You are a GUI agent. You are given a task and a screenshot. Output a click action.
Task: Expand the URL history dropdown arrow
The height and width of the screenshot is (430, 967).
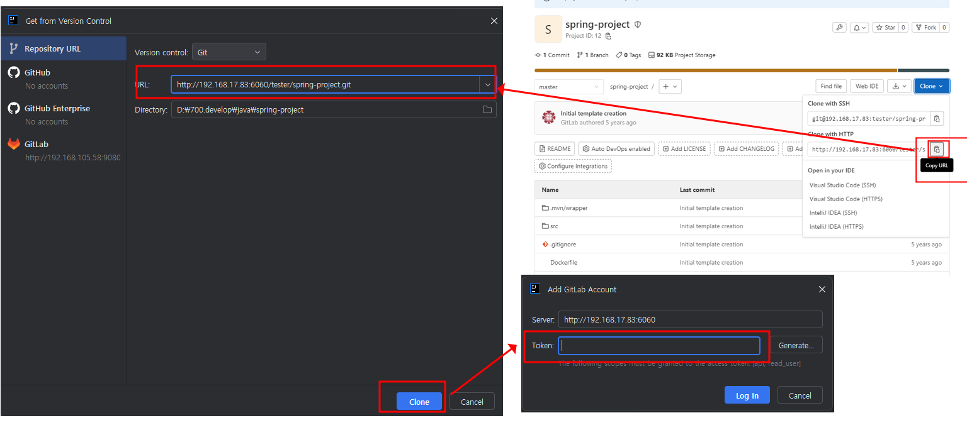(487, 84)
